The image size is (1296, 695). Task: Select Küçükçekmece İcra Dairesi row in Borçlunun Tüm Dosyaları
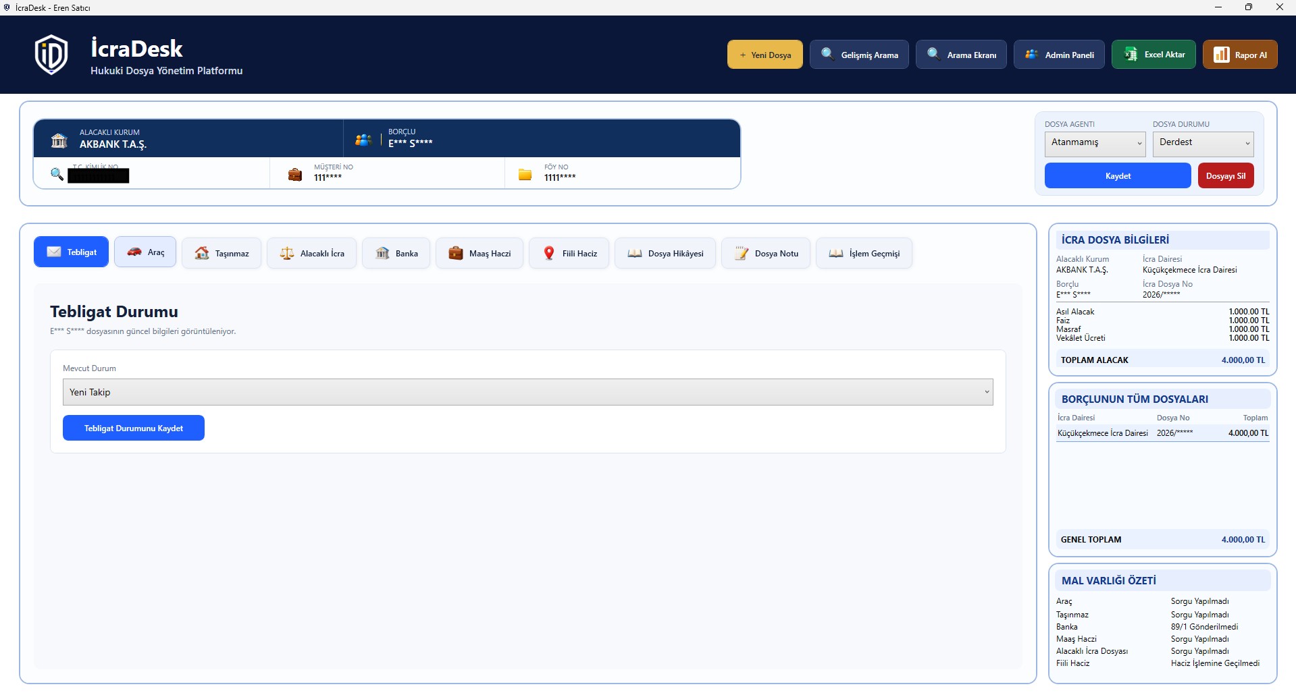tap(1163, 433)
